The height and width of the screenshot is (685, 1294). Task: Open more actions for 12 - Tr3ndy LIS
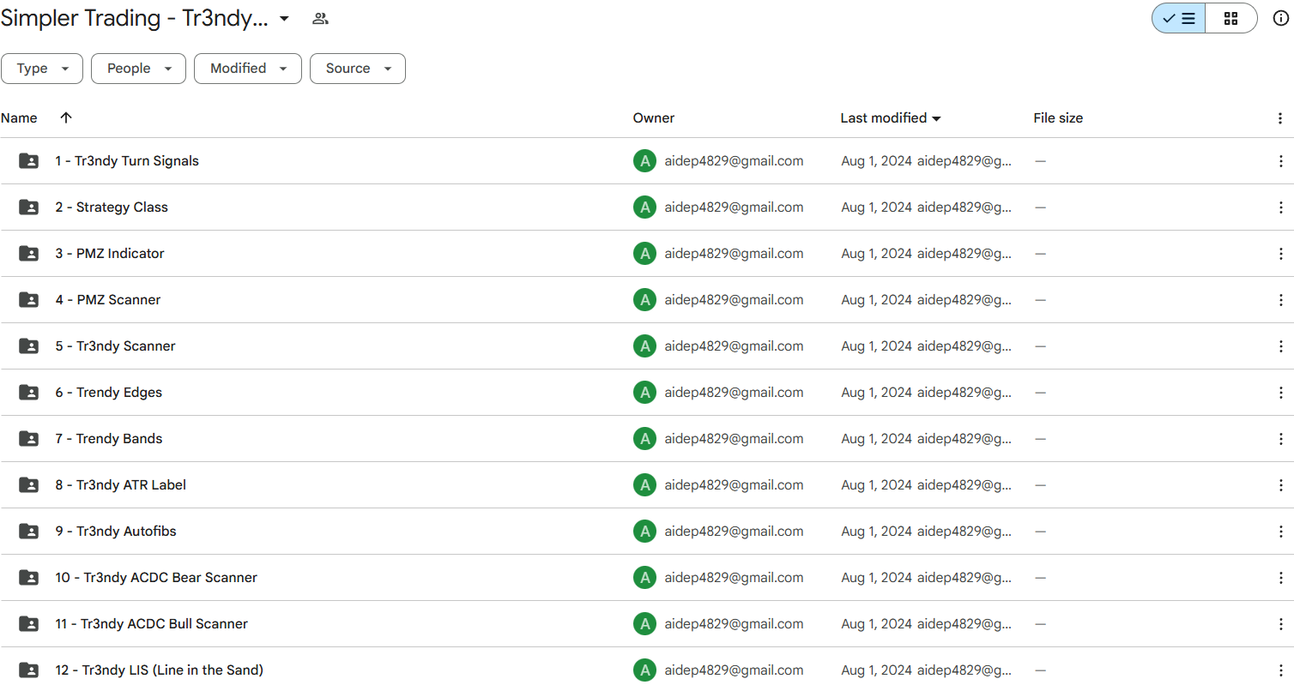click(x=1280, y=670)
